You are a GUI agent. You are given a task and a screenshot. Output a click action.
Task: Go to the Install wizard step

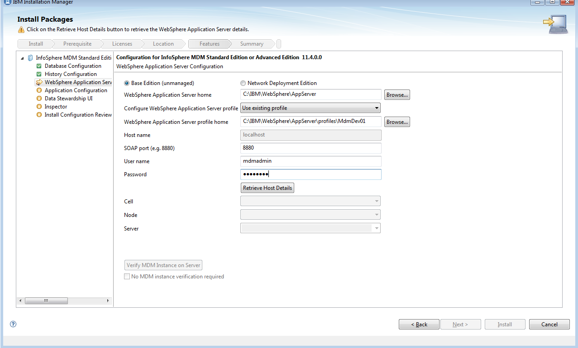pos(36,44)
